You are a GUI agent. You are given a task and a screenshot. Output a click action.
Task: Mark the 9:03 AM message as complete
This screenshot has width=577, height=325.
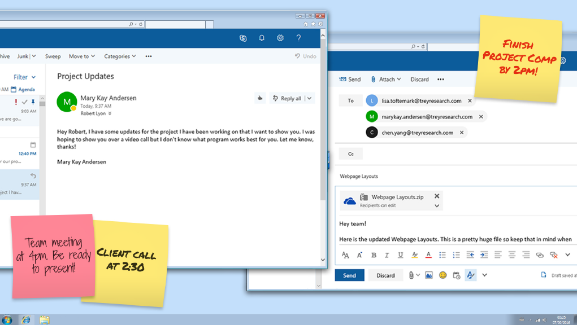click(x=25, y=102)
